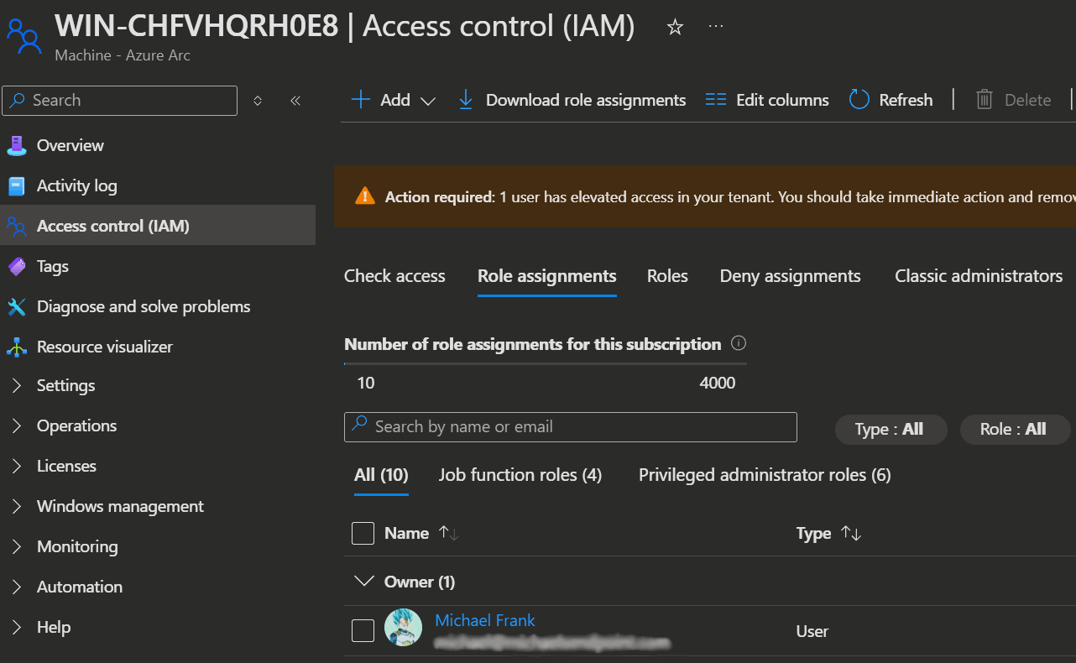Click the Action required warning banner text

click(729, 197)
